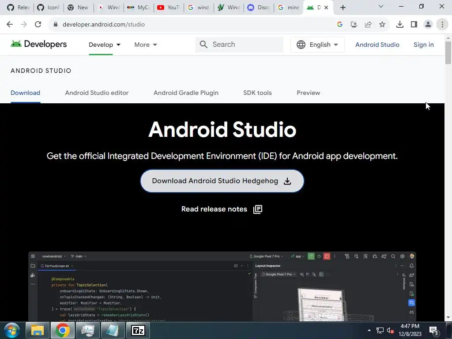Switch to the Download tab
Screen dimensions: 452x339
click(x=25, y=93)
